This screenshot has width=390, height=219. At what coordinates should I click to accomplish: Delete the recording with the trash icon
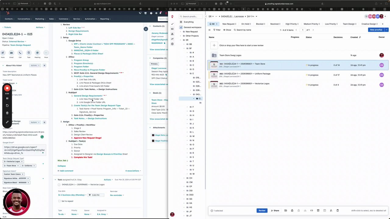[7, 113]
